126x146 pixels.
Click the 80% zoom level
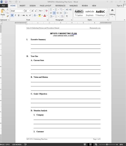[x=121, y=144]
